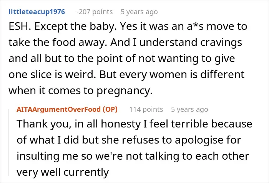Click the word "ESH." starting the comment
Viewport: 269px width, 183px height.
[20, 26]
